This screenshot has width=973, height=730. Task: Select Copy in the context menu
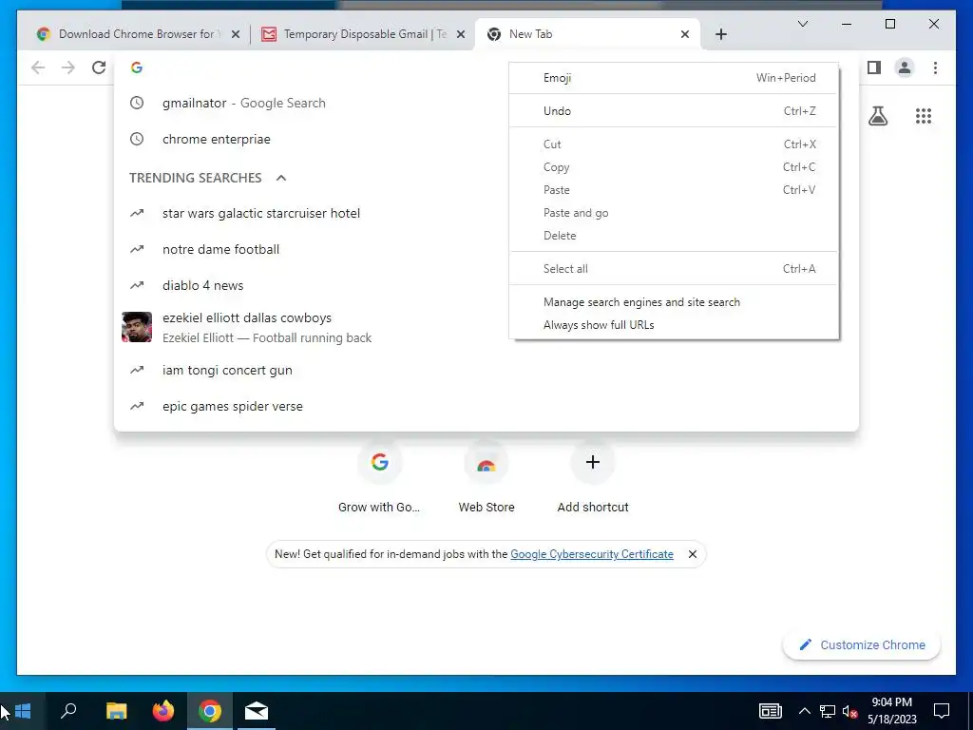pyautogui.click(x=674, y=167)
